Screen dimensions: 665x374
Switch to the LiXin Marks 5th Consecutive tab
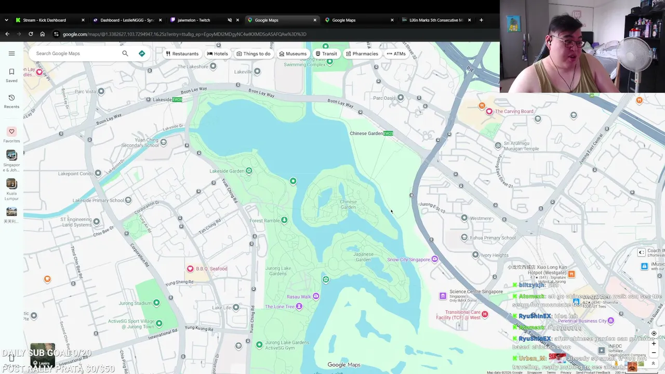click(x=437, y=20)
